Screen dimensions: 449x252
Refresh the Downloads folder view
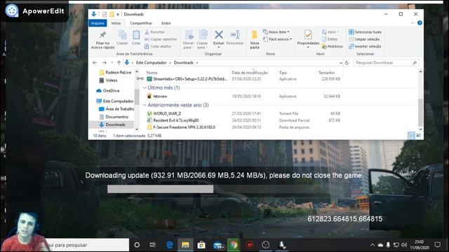click(347, 62)
